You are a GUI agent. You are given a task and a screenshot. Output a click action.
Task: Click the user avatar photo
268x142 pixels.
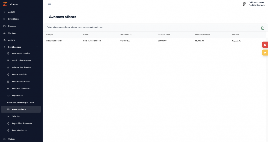pos(244,4)
